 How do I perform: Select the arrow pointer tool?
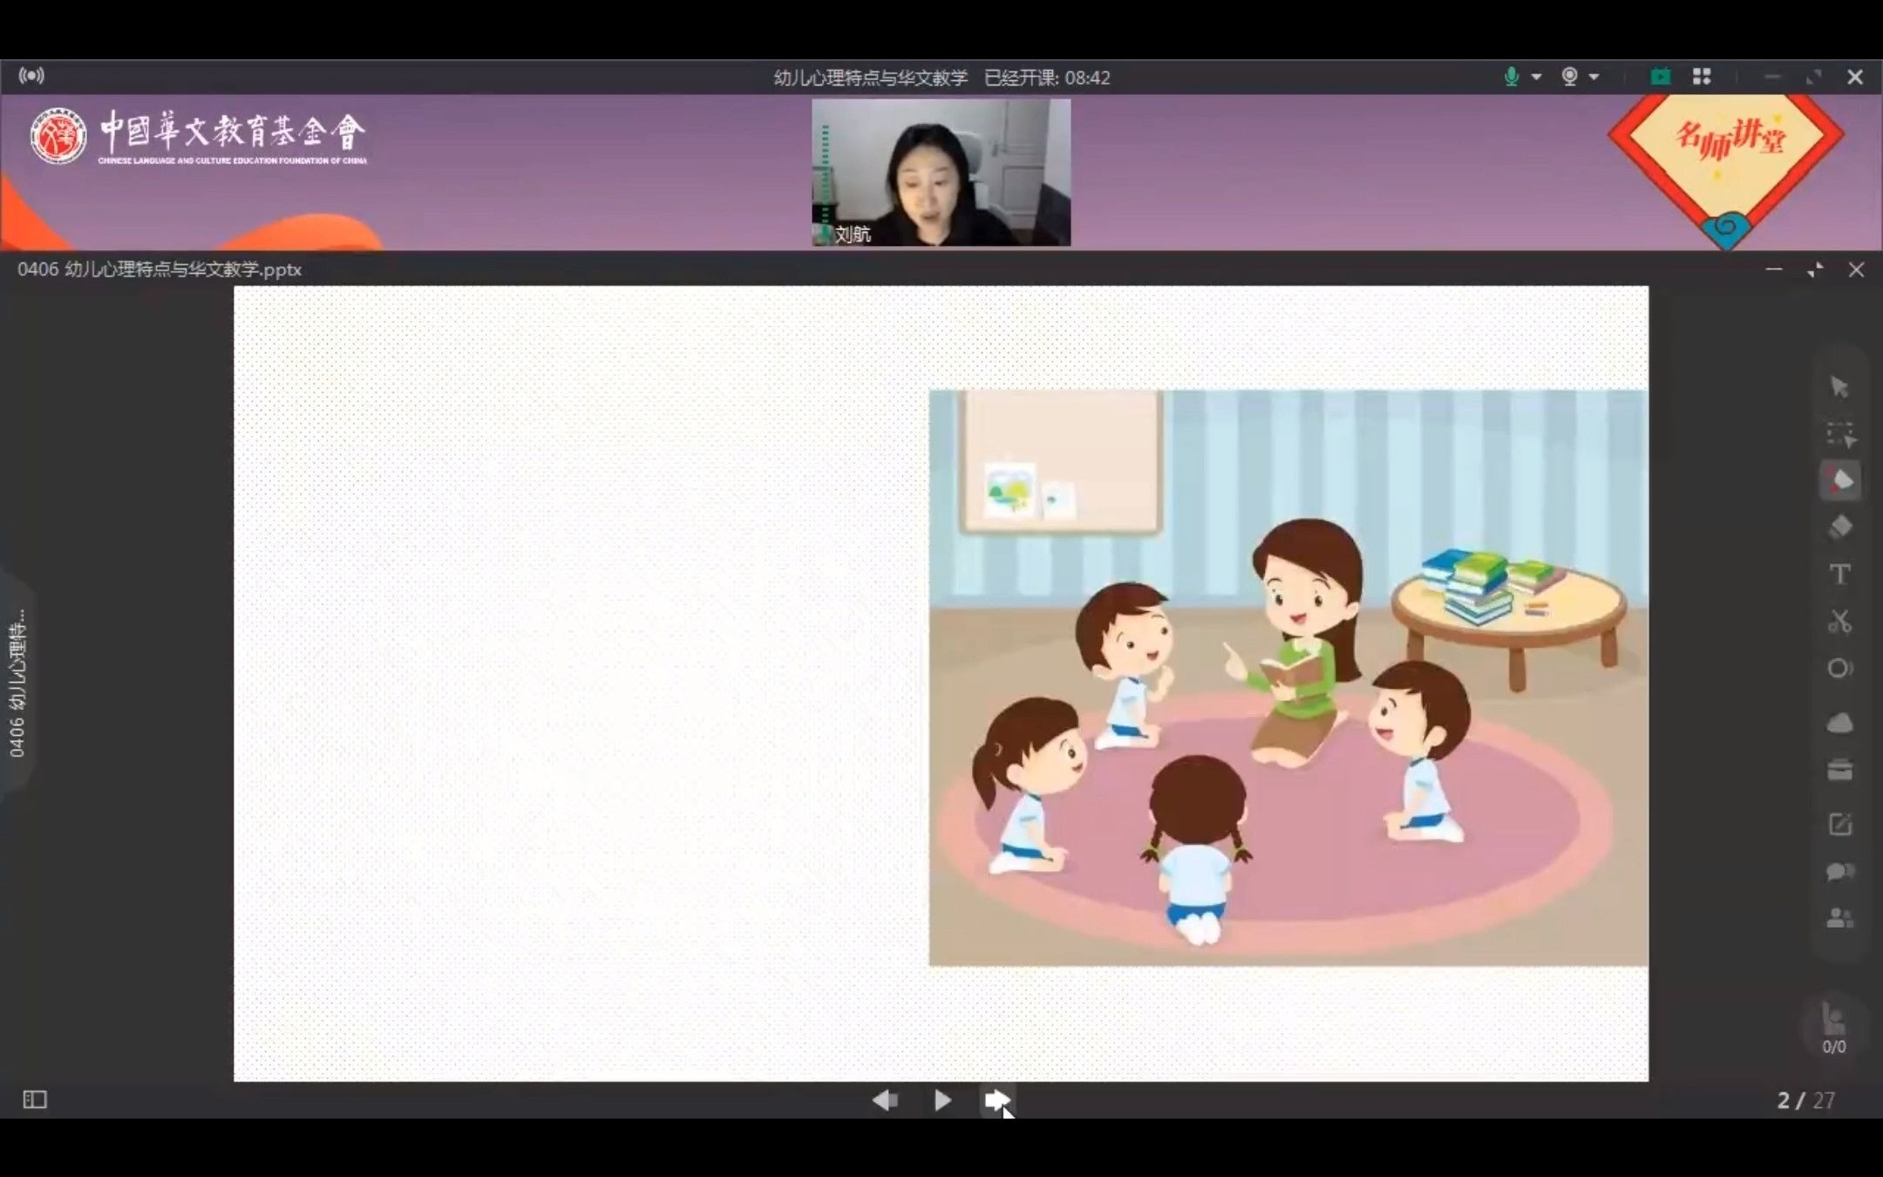[x=1839, y=386]
